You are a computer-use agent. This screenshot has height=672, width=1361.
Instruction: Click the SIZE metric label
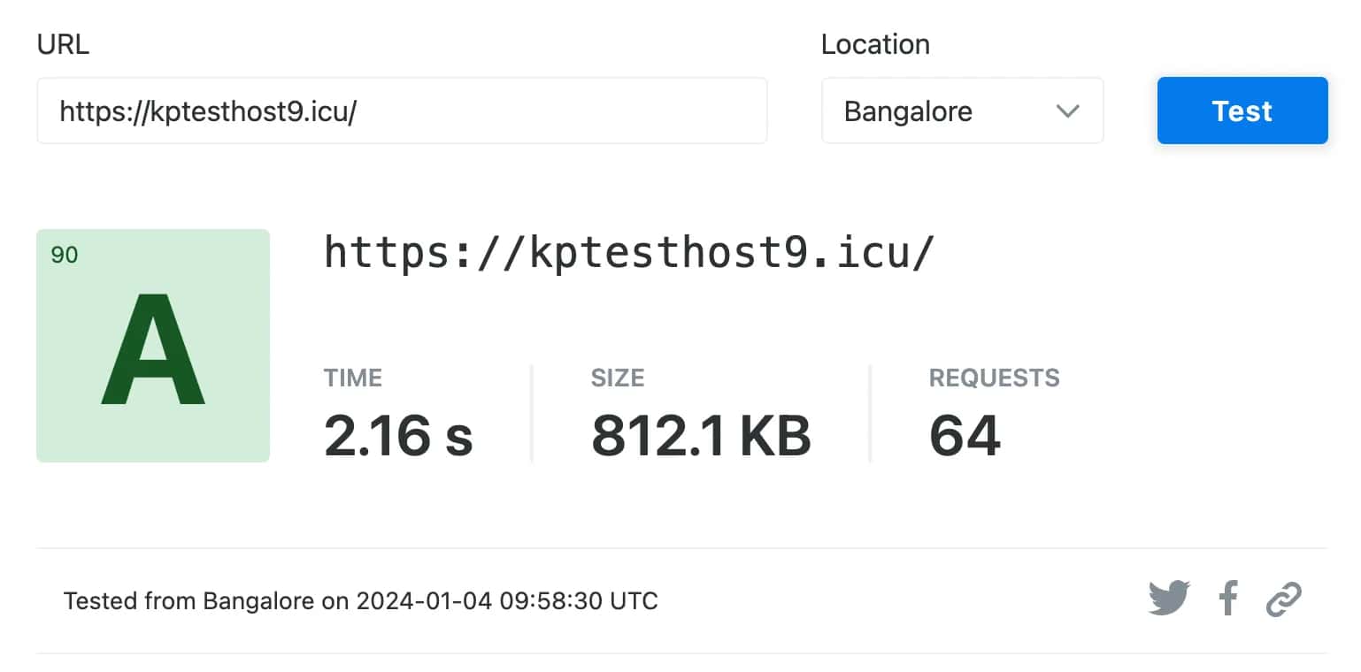click(618, 378)
